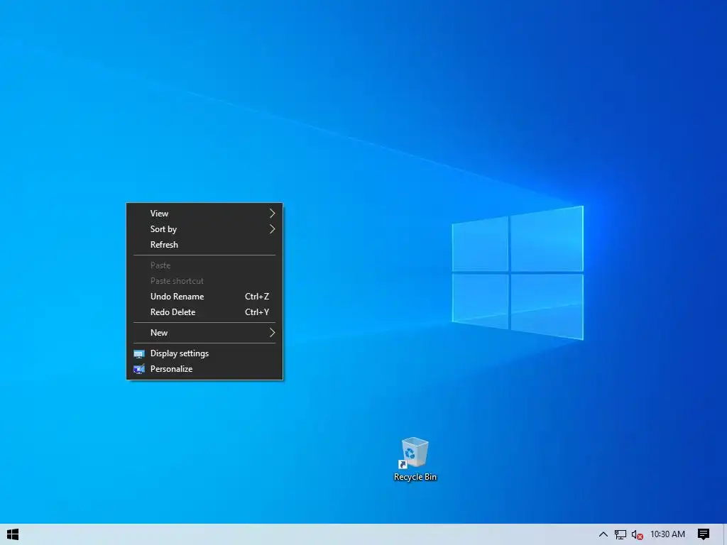727x545 pixels.
Task: Click the muted volume tray icon
Action: click(637, 534)
